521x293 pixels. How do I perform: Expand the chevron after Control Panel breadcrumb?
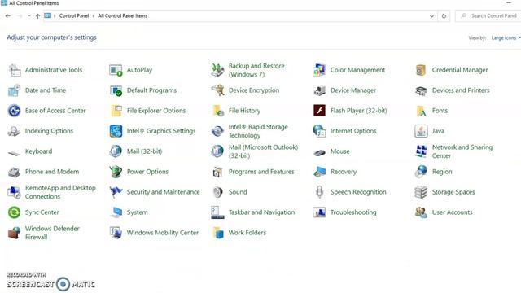coord(94,16)
